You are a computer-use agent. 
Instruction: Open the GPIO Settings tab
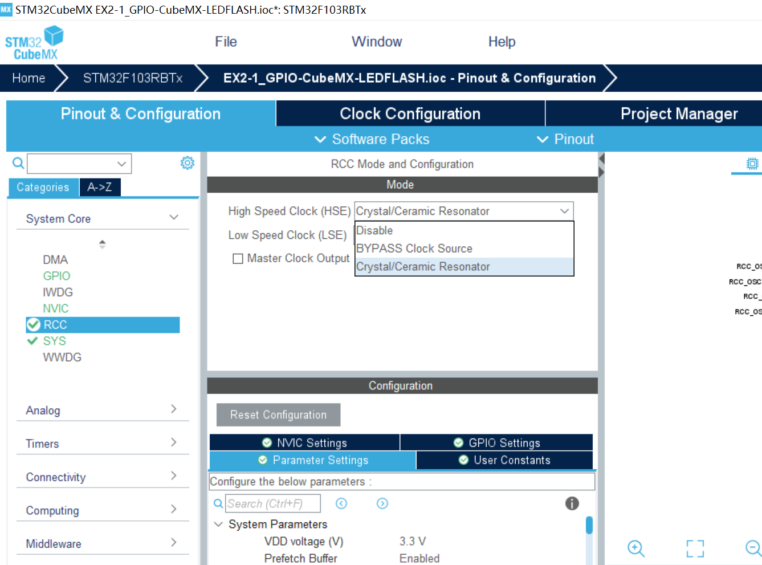496,442
